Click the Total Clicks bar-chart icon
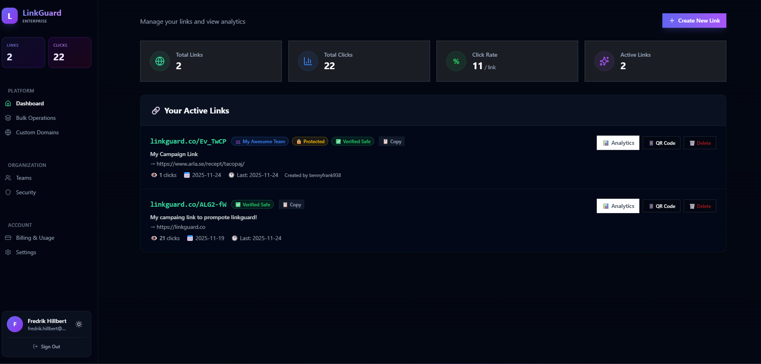The height and width of the screenshot is (364, 761). point(308,61)
